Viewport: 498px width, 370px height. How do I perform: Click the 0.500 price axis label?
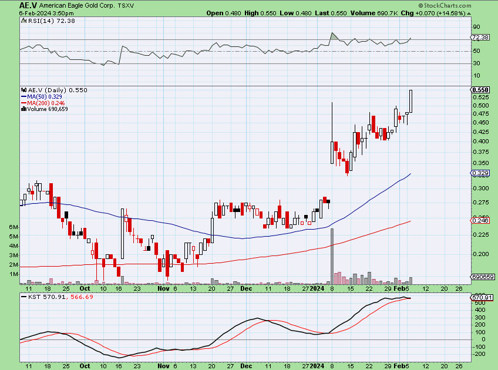[481, 106]
